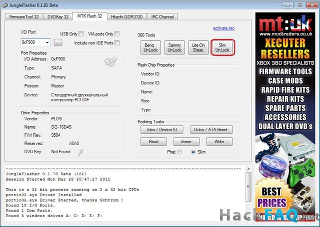Select the MTK Flash 32 tab

(x=90, y=16)
